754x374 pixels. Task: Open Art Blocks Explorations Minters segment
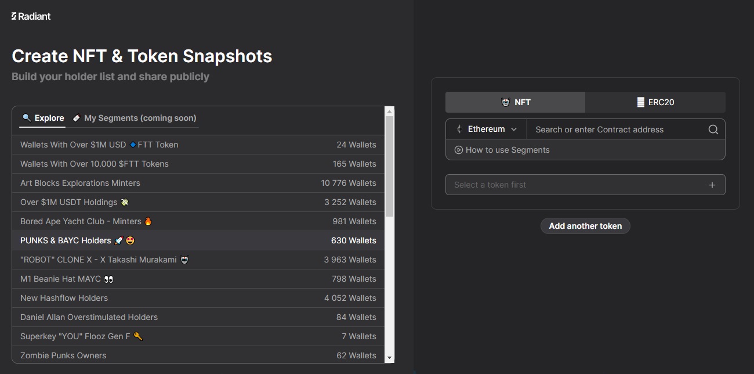coord(198,183)
